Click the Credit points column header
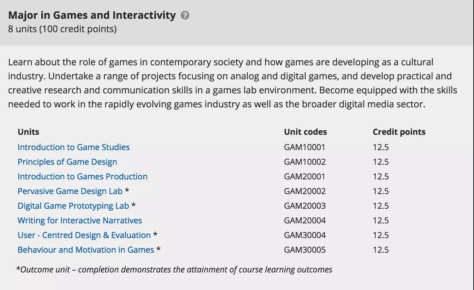This screenshot has width=474, height=290. [x=399, y=132]
